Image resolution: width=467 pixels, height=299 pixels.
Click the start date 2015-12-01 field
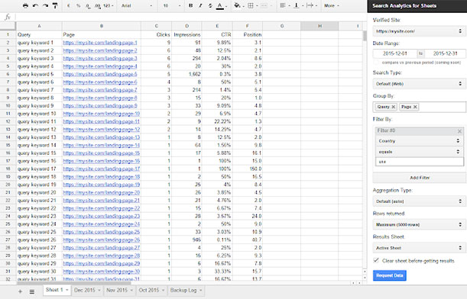tap(394, 53)
